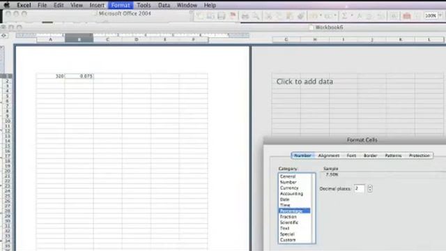Switch to the Border tab
The width and height of the screenshot is (446, 251).
(370, 155)
